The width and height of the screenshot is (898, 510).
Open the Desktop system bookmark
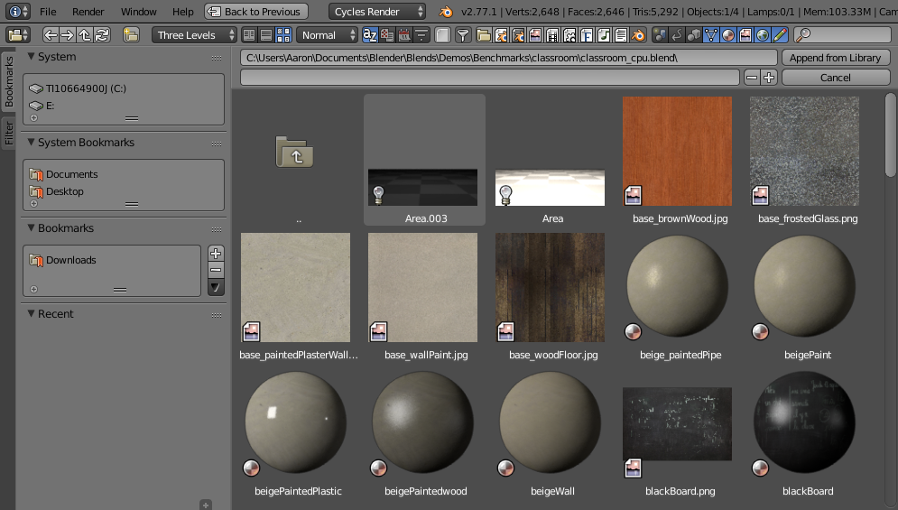(123, 191)
